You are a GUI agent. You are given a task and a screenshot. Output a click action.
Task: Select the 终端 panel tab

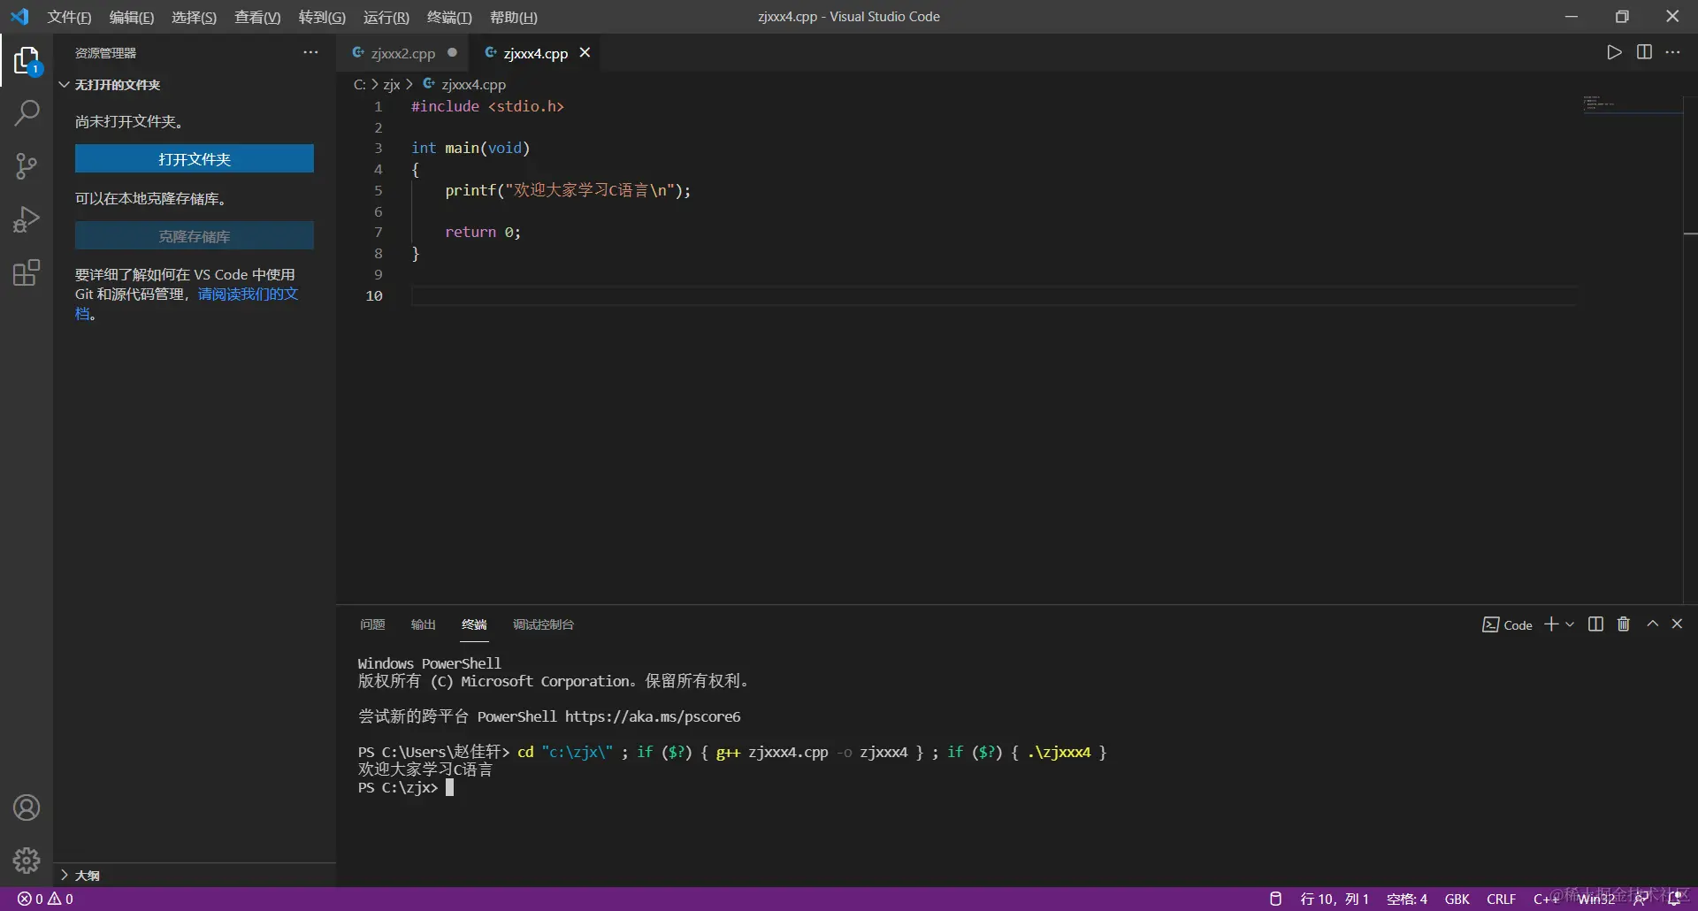(474, 624)
